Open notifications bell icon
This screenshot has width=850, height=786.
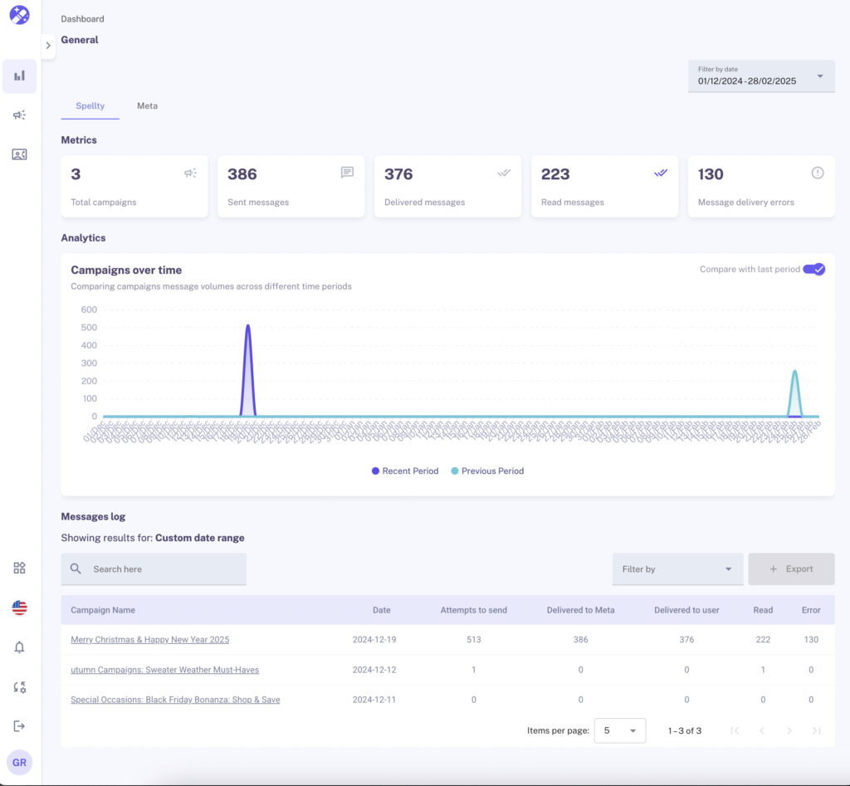(x=19, y=647)
